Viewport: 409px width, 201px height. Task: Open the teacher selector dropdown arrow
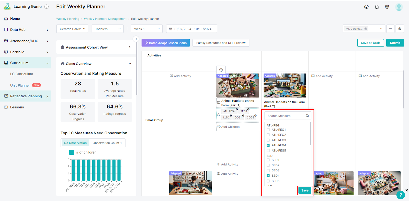coord(381,29)
